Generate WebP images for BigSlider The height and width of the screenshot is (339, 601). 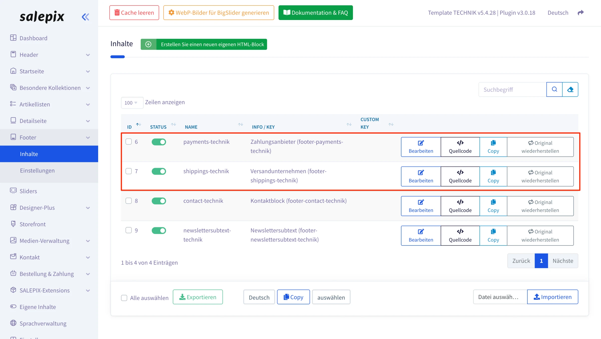click(x=219, y=12)
